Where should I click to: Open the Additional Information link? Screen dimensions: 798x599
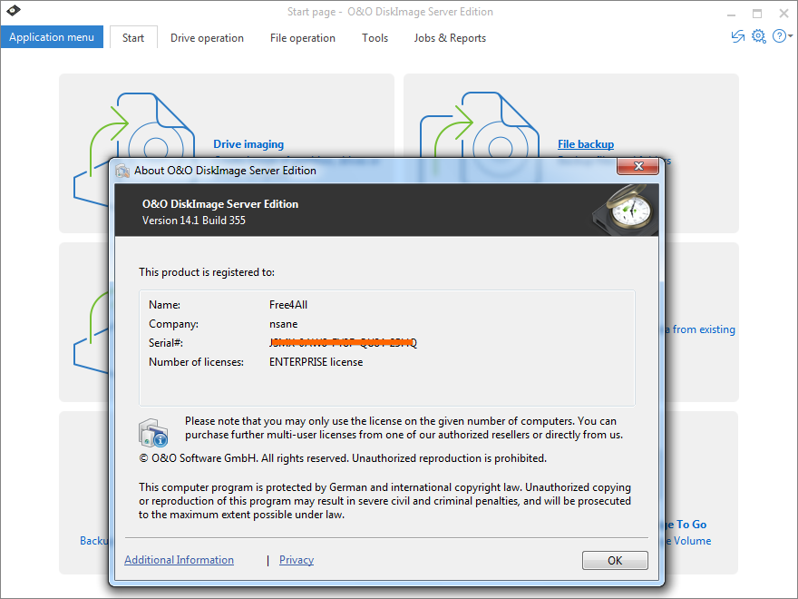tap(180, 560)
